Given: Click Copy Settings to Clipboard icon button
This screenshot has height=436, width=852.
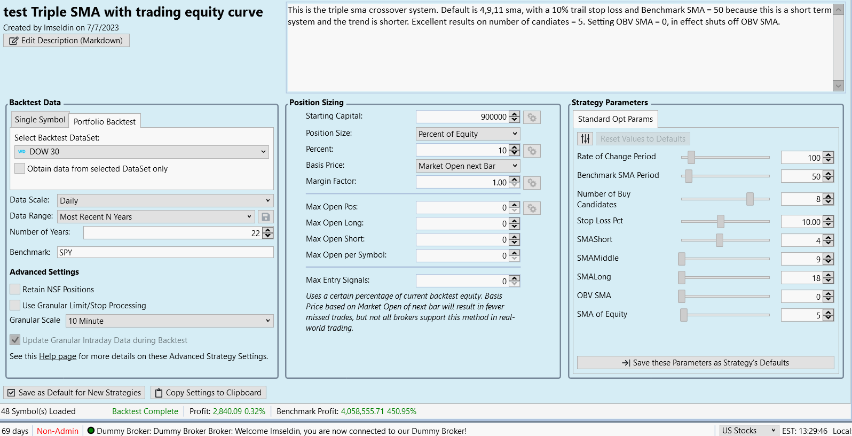Looking at the screenshot, I should coord(208,393).
